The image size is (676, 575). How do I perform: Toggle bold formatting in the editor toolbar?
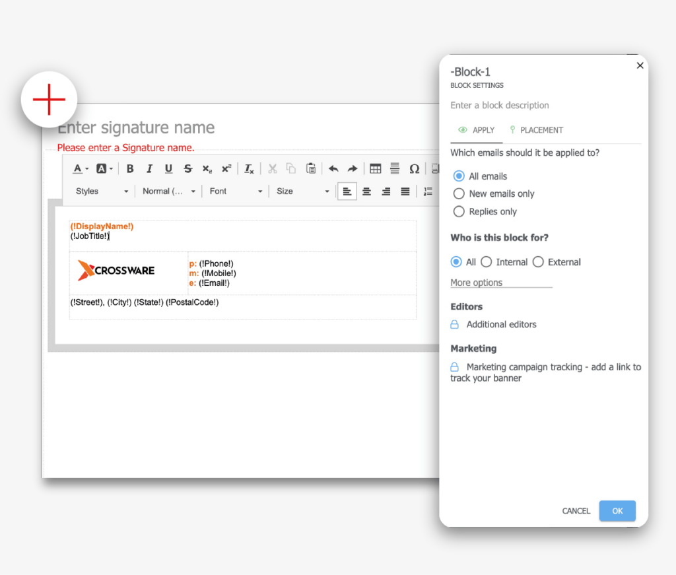[130, 169]
